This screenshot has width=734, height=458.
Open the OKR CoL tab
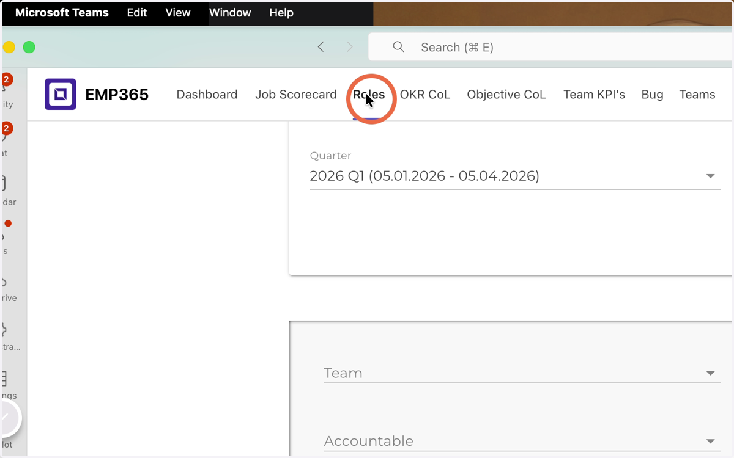tap(425, 95)
